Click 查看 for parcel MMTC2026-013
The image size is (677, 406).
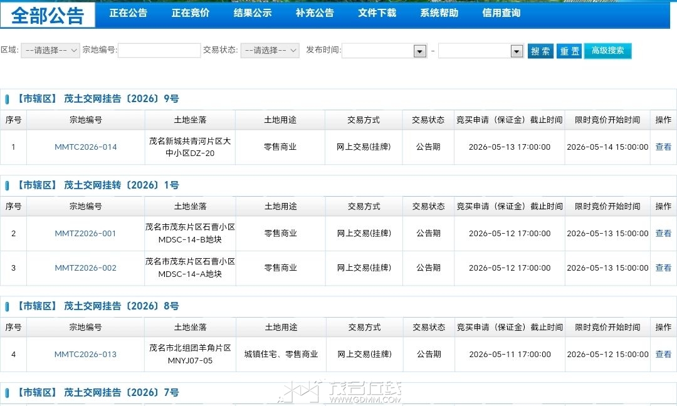pos(663,355)
